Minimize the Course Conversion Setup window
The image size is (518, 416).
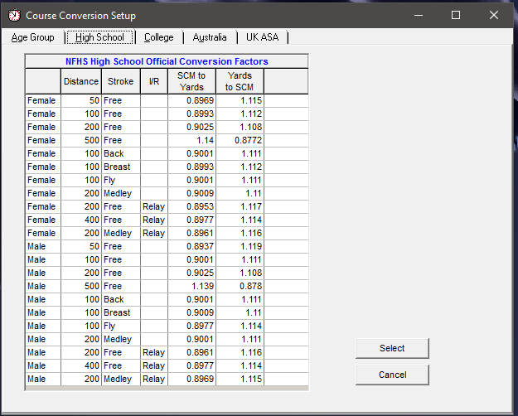[x=419, y=15]
